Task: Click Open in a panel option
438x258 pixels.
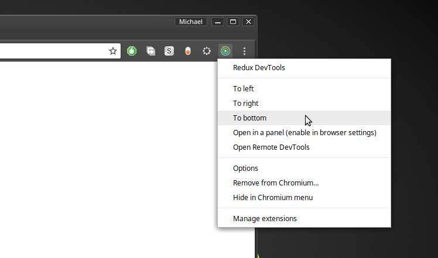Action: tap(304, 133)
